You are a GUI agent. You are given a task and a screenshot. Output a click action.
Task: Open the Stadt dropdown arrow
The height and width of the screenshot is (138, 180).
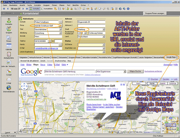[x=104, y=29]
